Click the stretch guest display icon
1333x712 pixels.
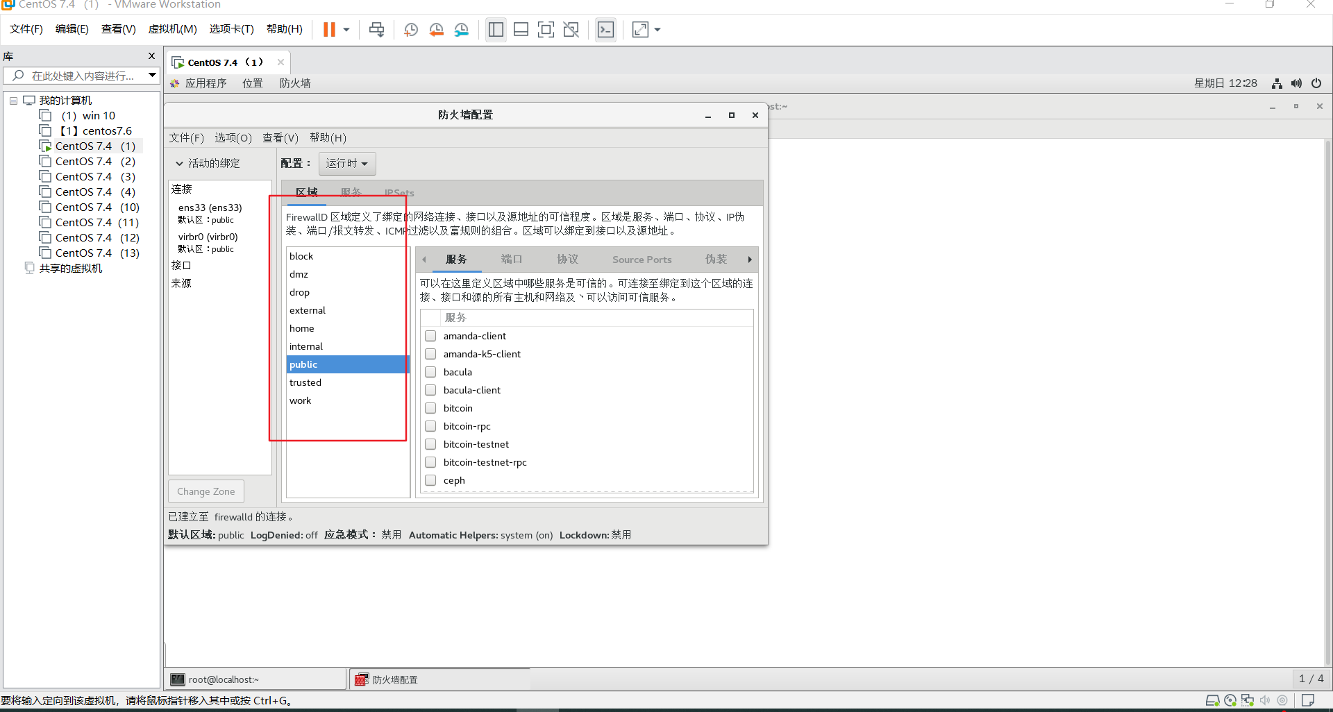640,30
